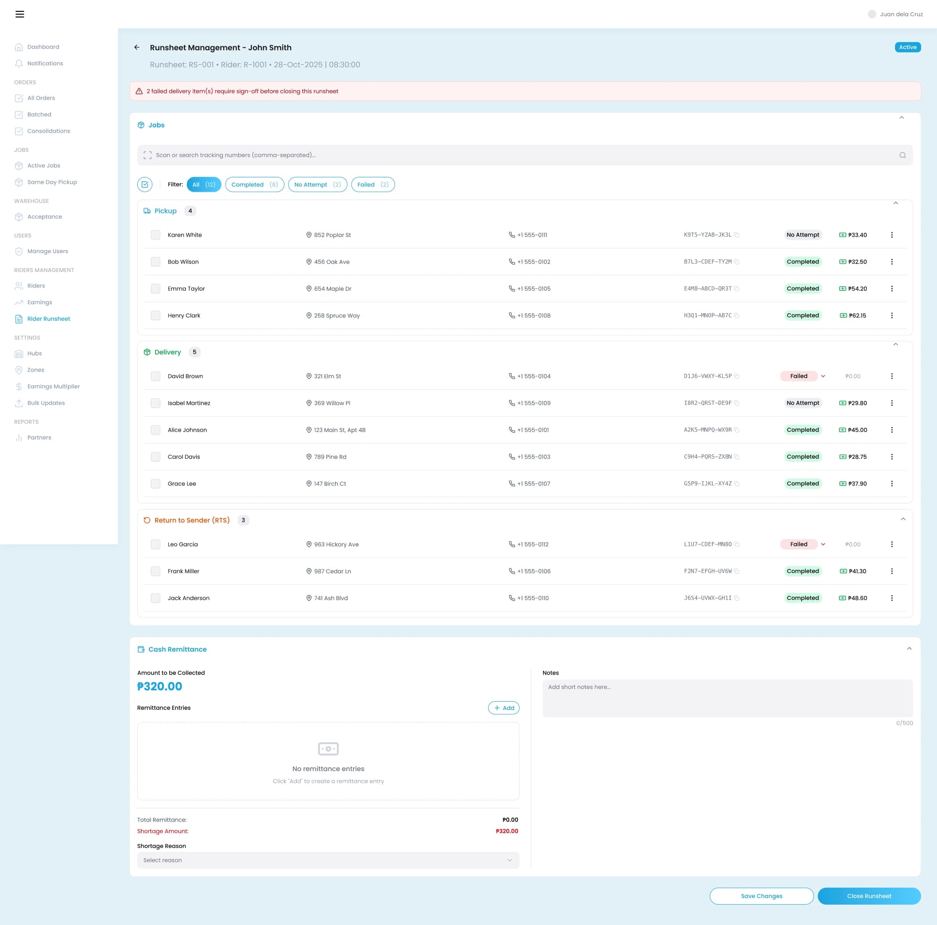Open the three-dot menu for Karen White

coord(891,235)
